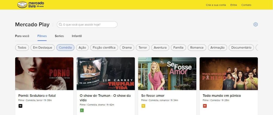Click 'Filme | Comédia, terror | 1h 38m' text
Viewport: 273px width, 115px height.
click(35, 100)
